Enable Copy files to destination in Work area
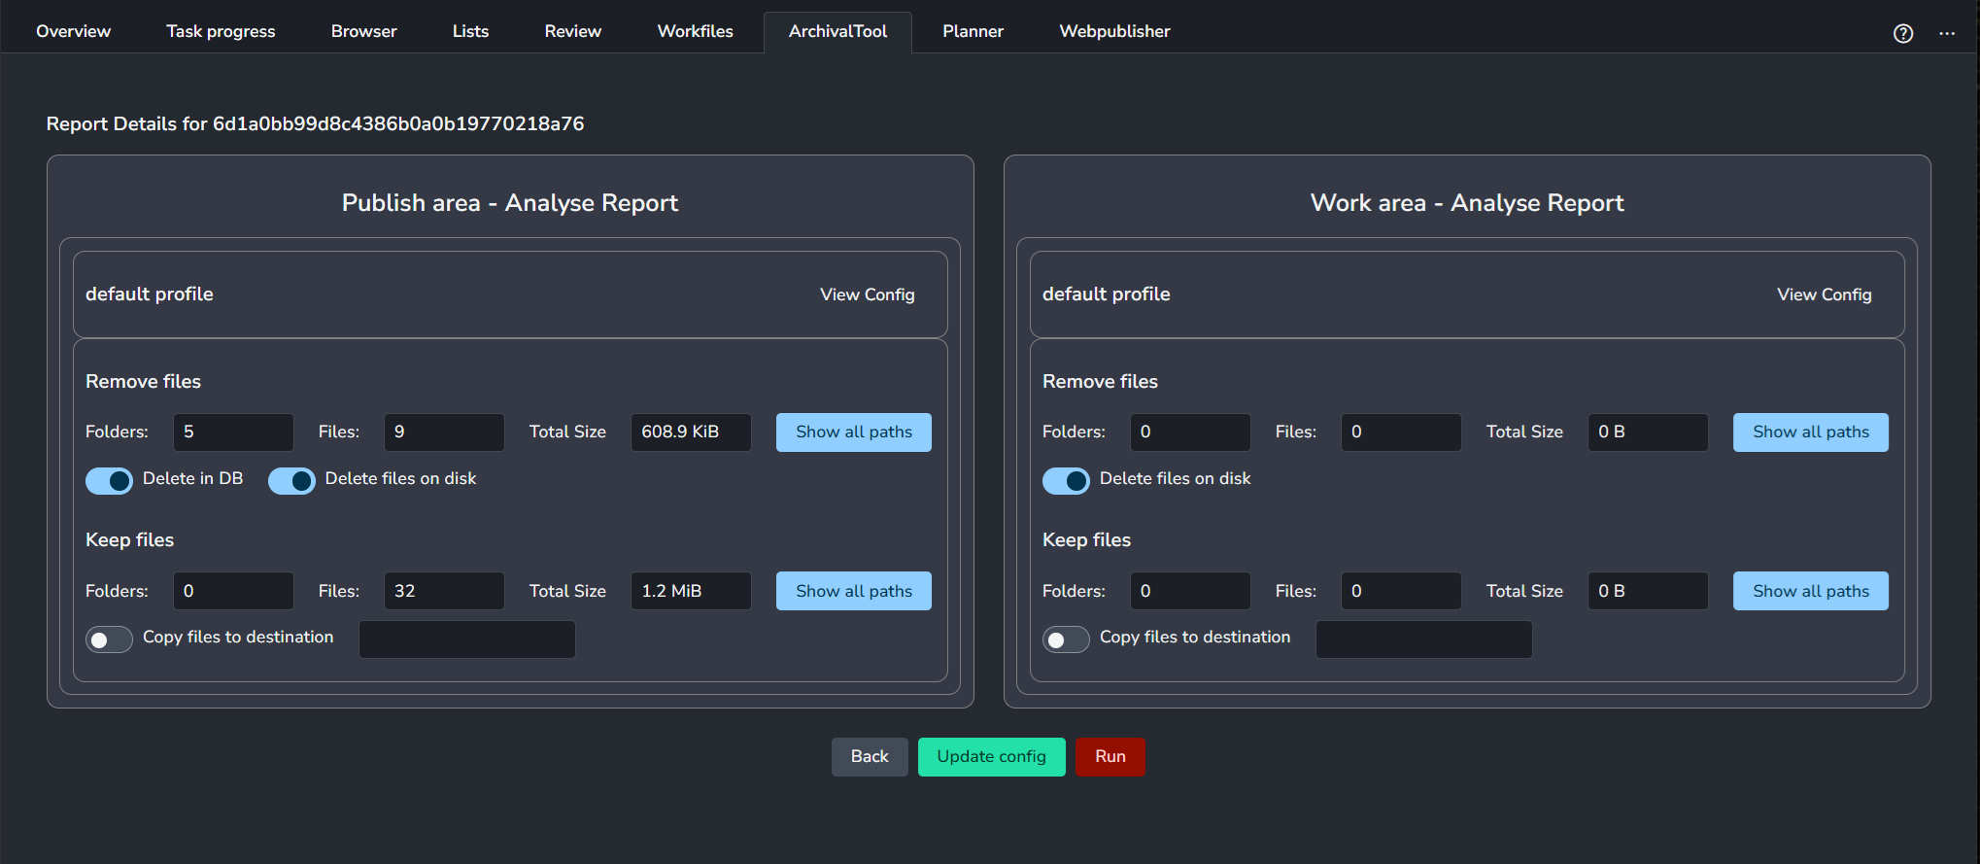Image resolution: width=1980 pixels, height=864 pixels. (1066, 639)
